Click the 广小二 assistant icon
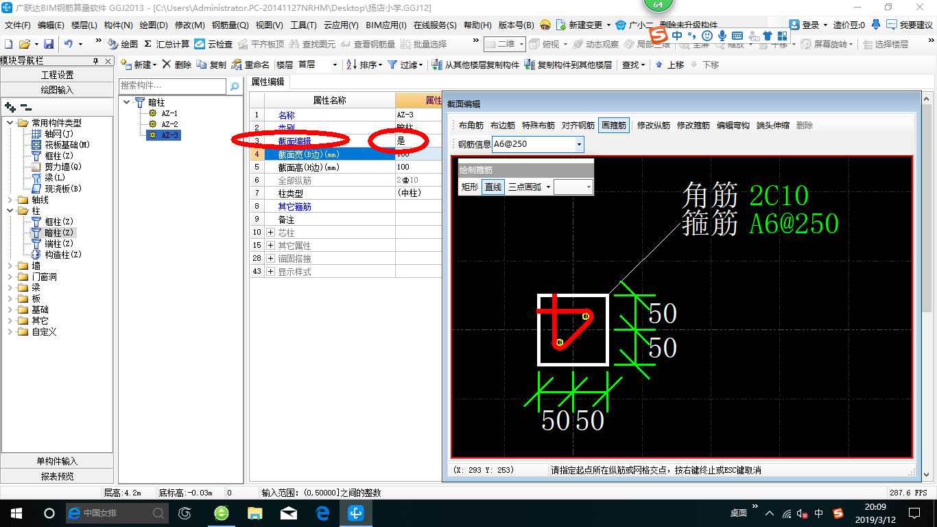The image size is (937, 527). click(621, 25)
